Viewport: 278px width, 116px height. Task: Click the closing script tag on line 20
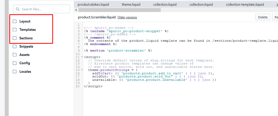tap(93, 86)
